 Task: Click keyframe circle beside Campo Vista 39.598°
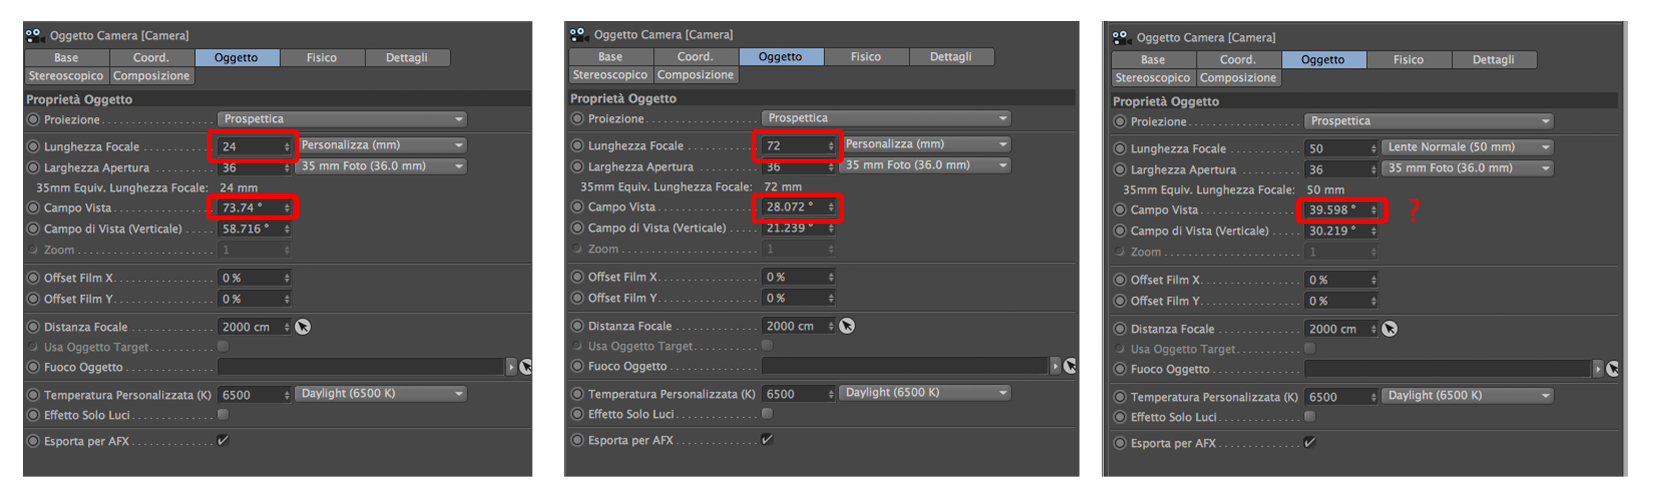coord(1120,210)
